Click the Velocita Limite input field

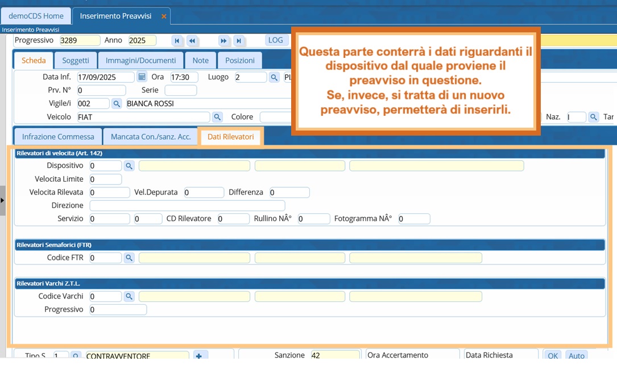105,179
